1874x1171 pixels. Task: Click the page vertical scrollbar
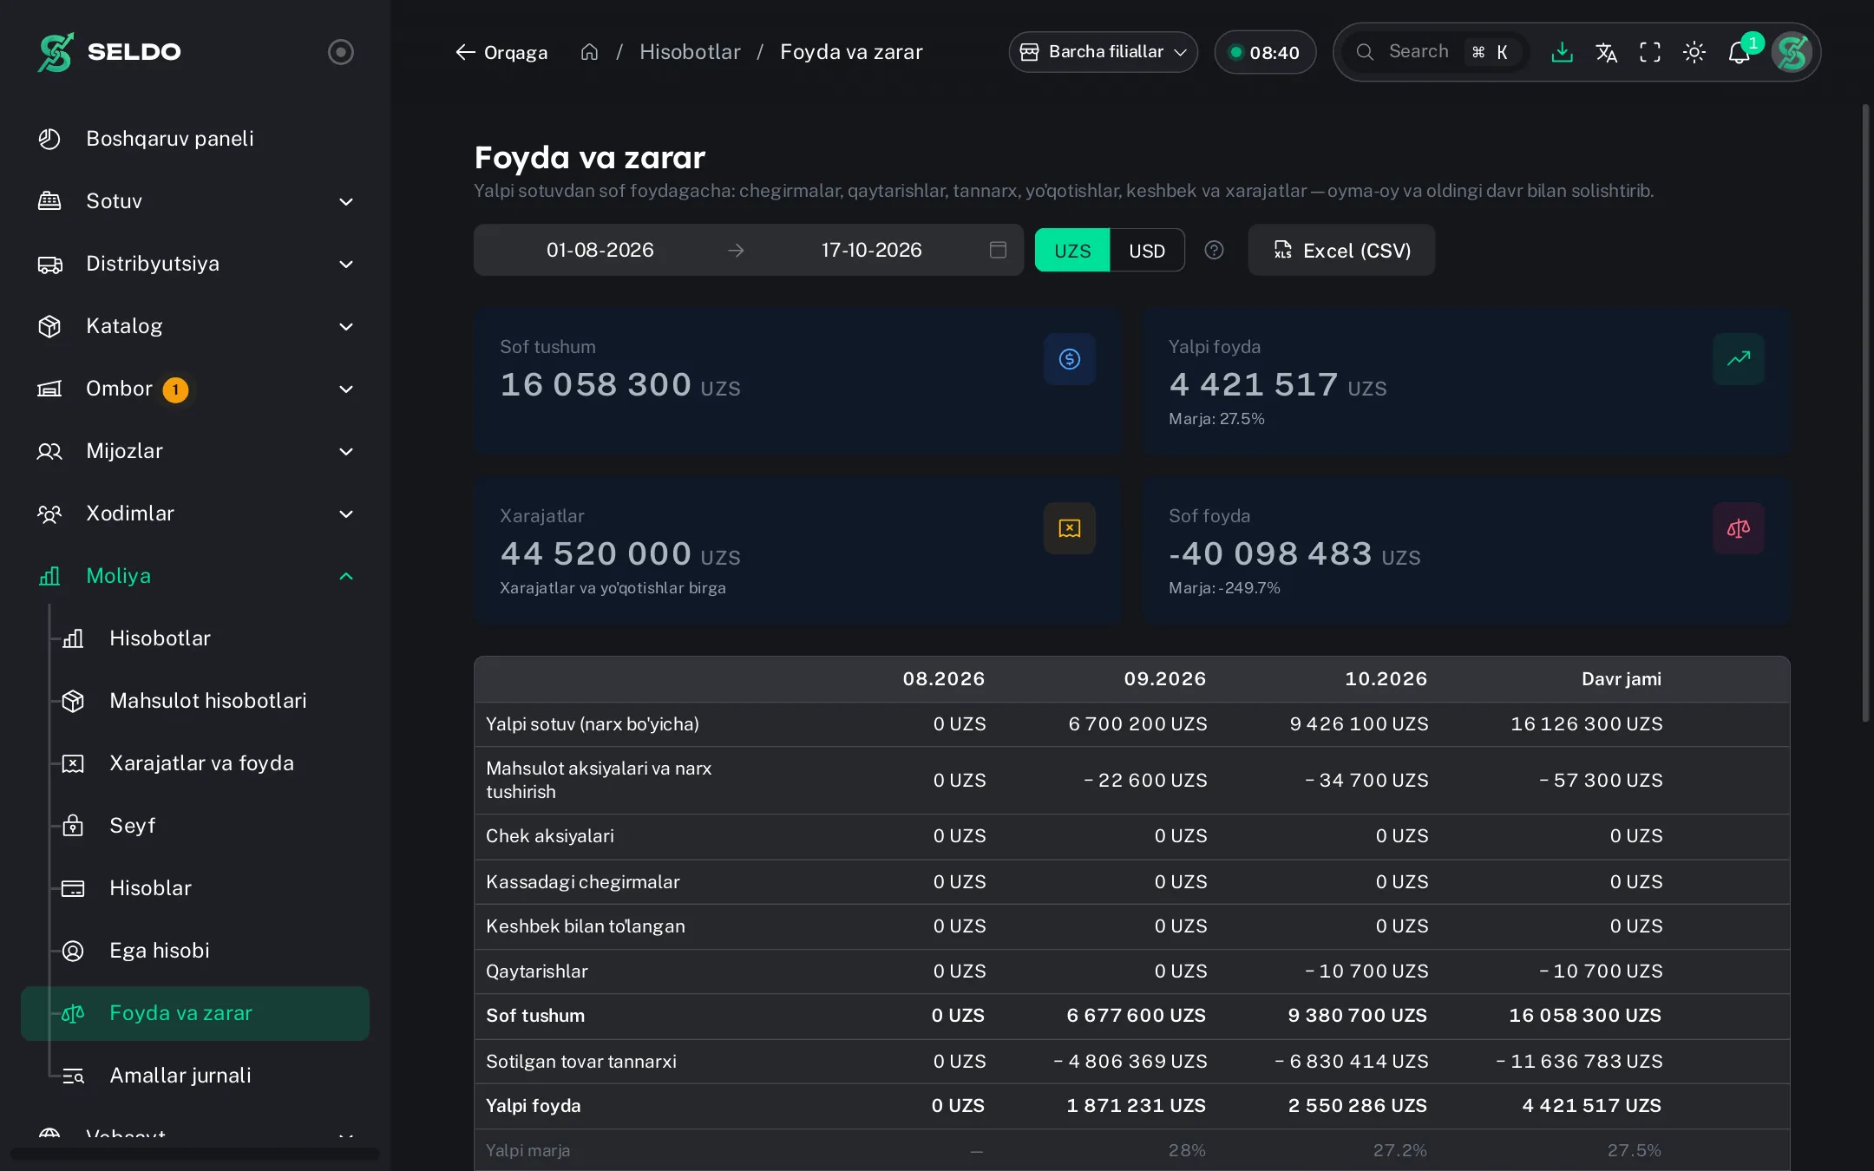pyautogui.click(x=1865, y=413)
